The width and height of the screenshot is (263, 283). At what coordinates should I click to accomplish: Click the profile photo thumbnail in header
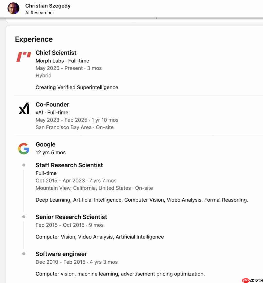point(13,8)
